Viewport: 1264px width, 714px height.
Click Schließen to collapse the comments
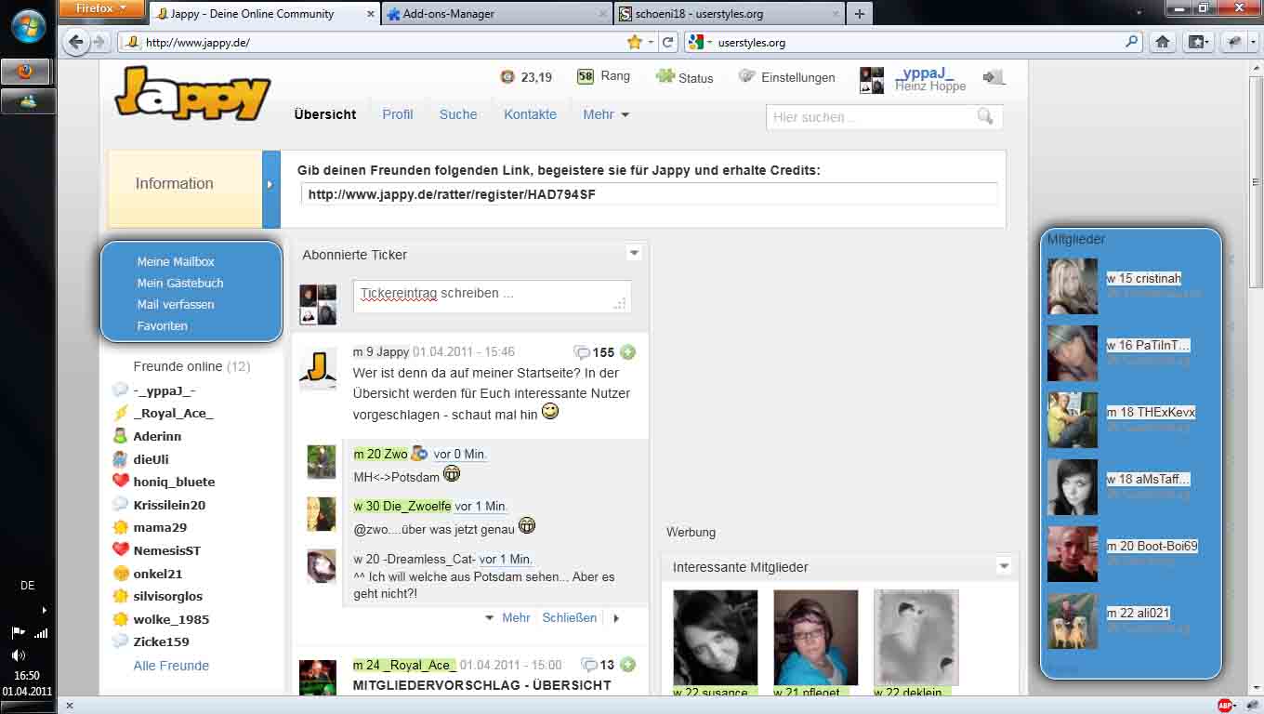[x=570, y=617]
